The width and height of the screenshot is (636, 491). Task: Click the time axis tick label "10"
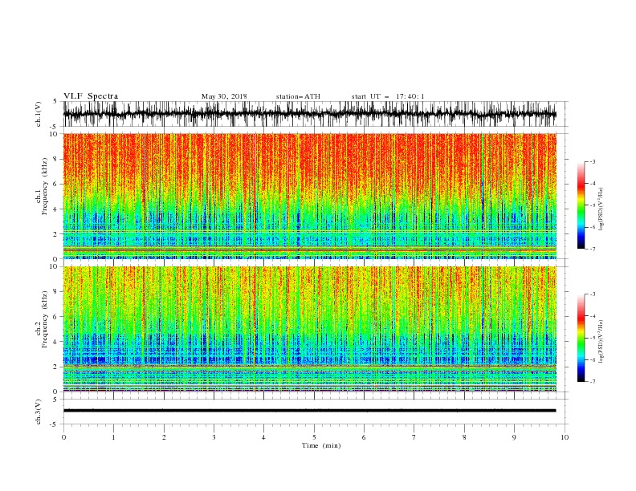[x=565, y=437]
